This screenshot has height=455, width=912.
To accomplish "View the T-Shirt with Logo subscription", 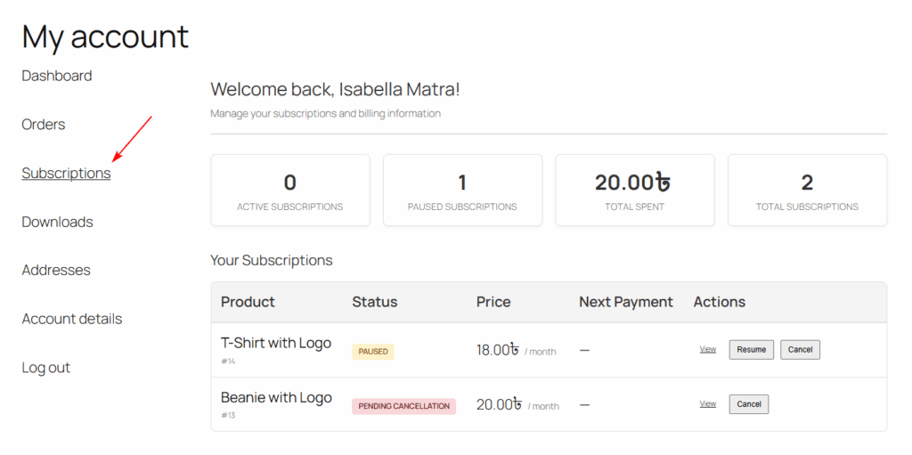I will pos(708,350).
